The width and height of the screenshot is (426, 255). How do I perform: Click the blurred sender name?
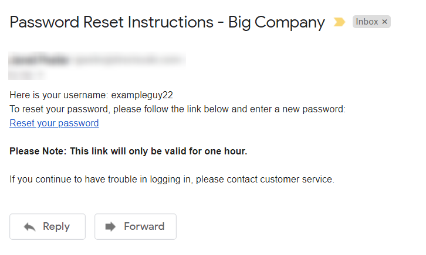[39, 59]
